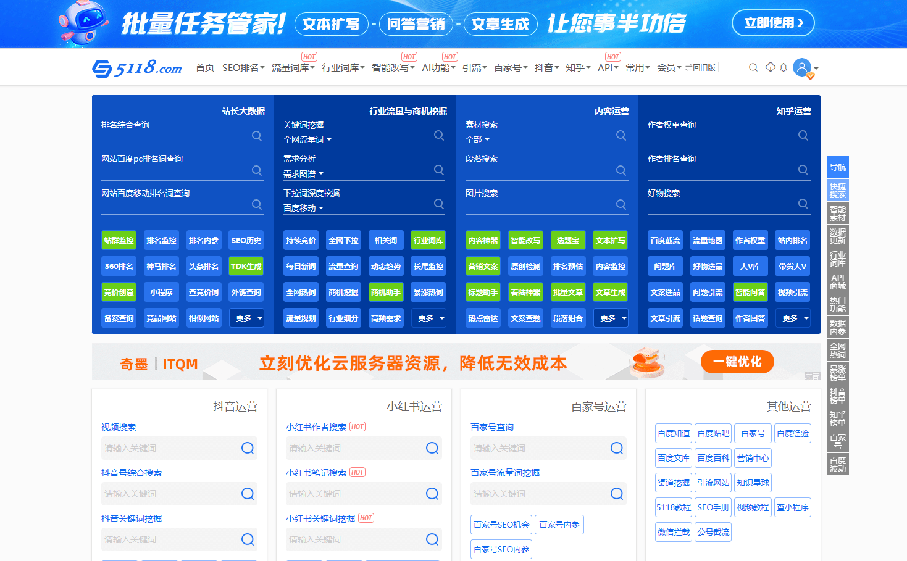Click the 文本扩写 tool button
This screenshot has height=561, width=907.
coord(610,240)
